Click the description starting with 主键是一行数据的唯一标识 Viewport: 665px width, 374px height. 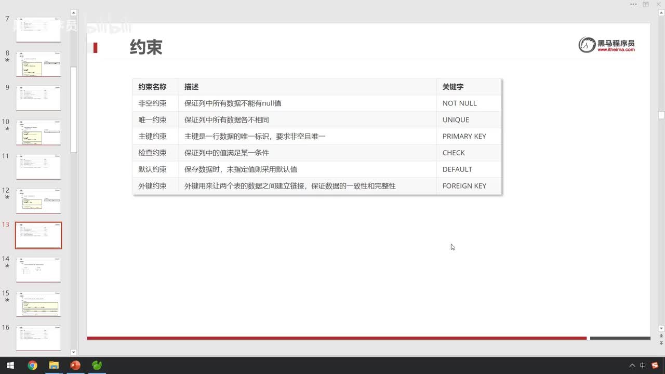255,136
